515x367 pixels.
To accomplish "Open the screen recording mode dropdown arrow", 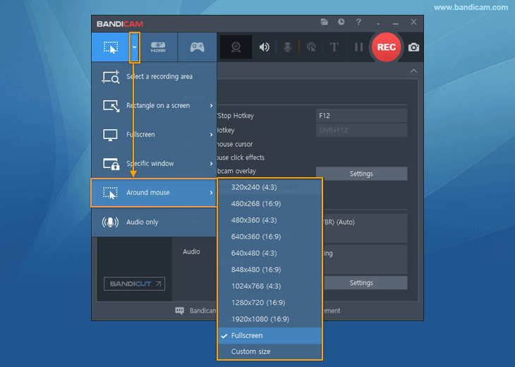I will pyautogui.click(x=135, y=47).
